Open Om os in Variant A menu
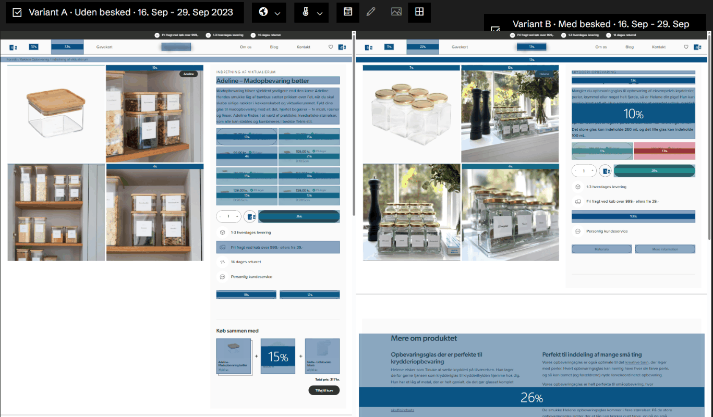The width and height of the screenshot is (713, 417). point(246,47)
